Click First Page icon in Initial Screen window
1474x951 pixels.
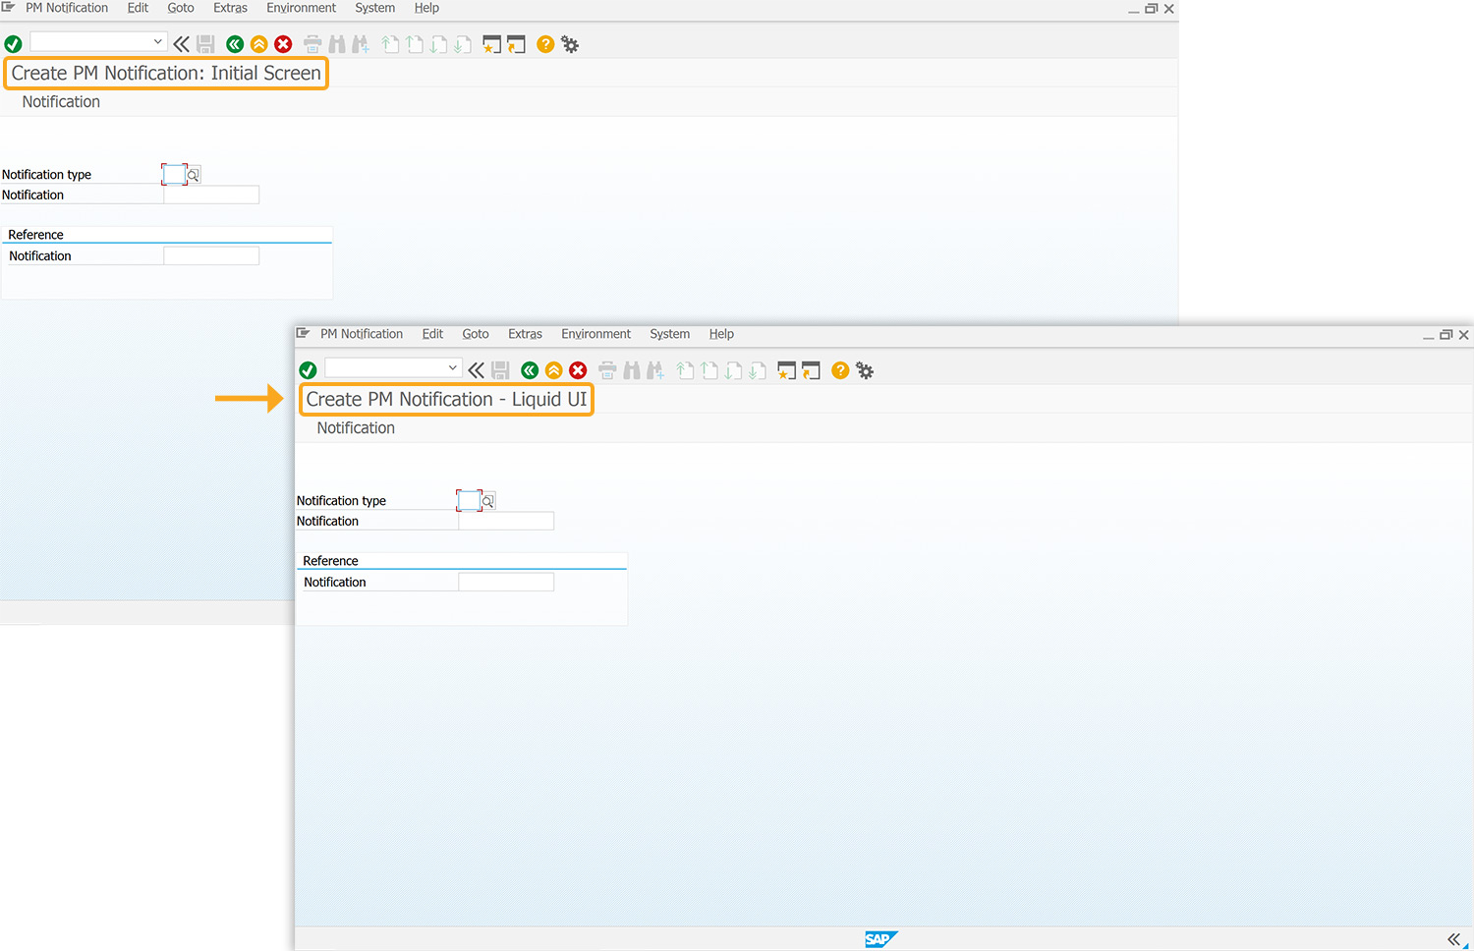[x=390, y=44]
